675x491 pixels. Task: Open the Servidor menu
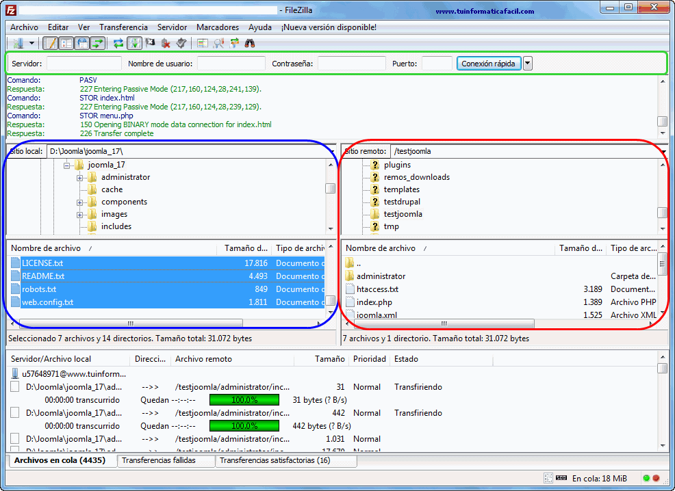pos(172,27)
